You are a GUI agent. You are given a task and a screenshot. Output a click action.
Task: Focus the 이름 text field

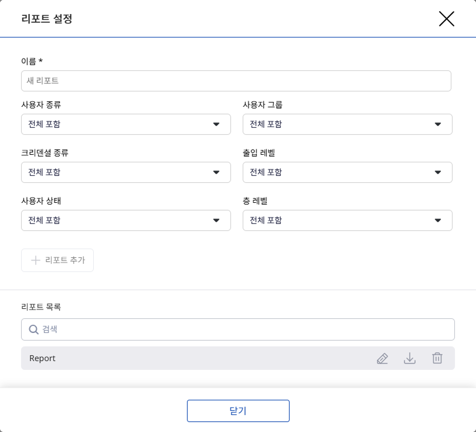pyautogui.click(x=236, y=81)
